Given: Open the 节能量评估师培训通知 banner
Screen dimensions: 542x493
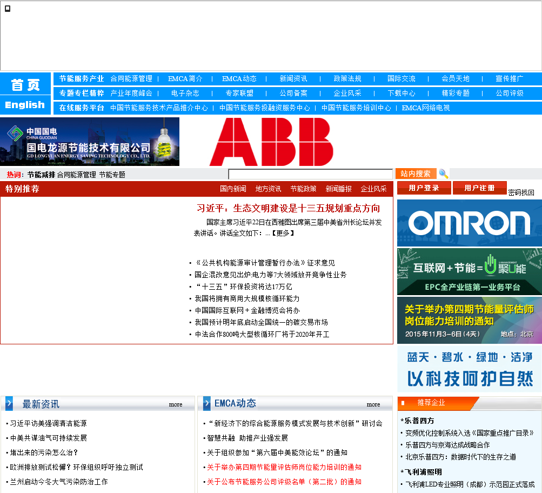Looking at the screenshot, I should pos(470,320).
